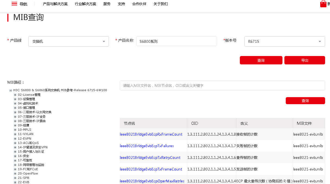This screenshot has width=330, height=184.
Task: Open 关于我们 menu item
Action: point(161,4)
